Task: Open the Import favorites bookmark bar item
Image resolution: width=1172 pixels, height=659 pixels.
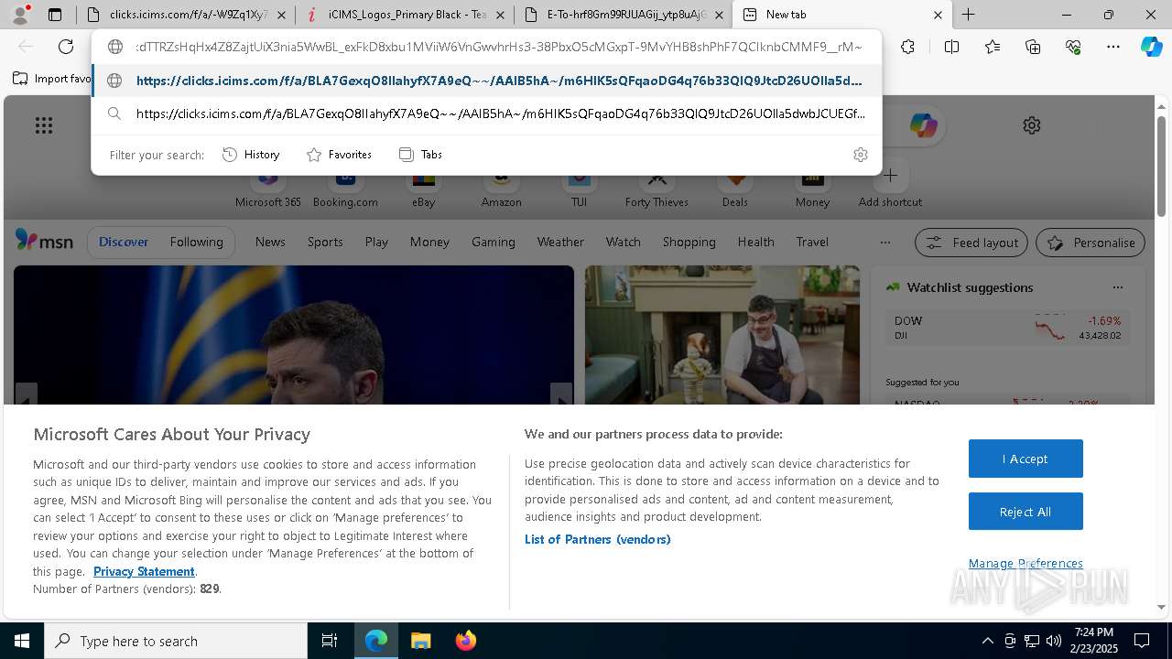Action: (53, 79)
